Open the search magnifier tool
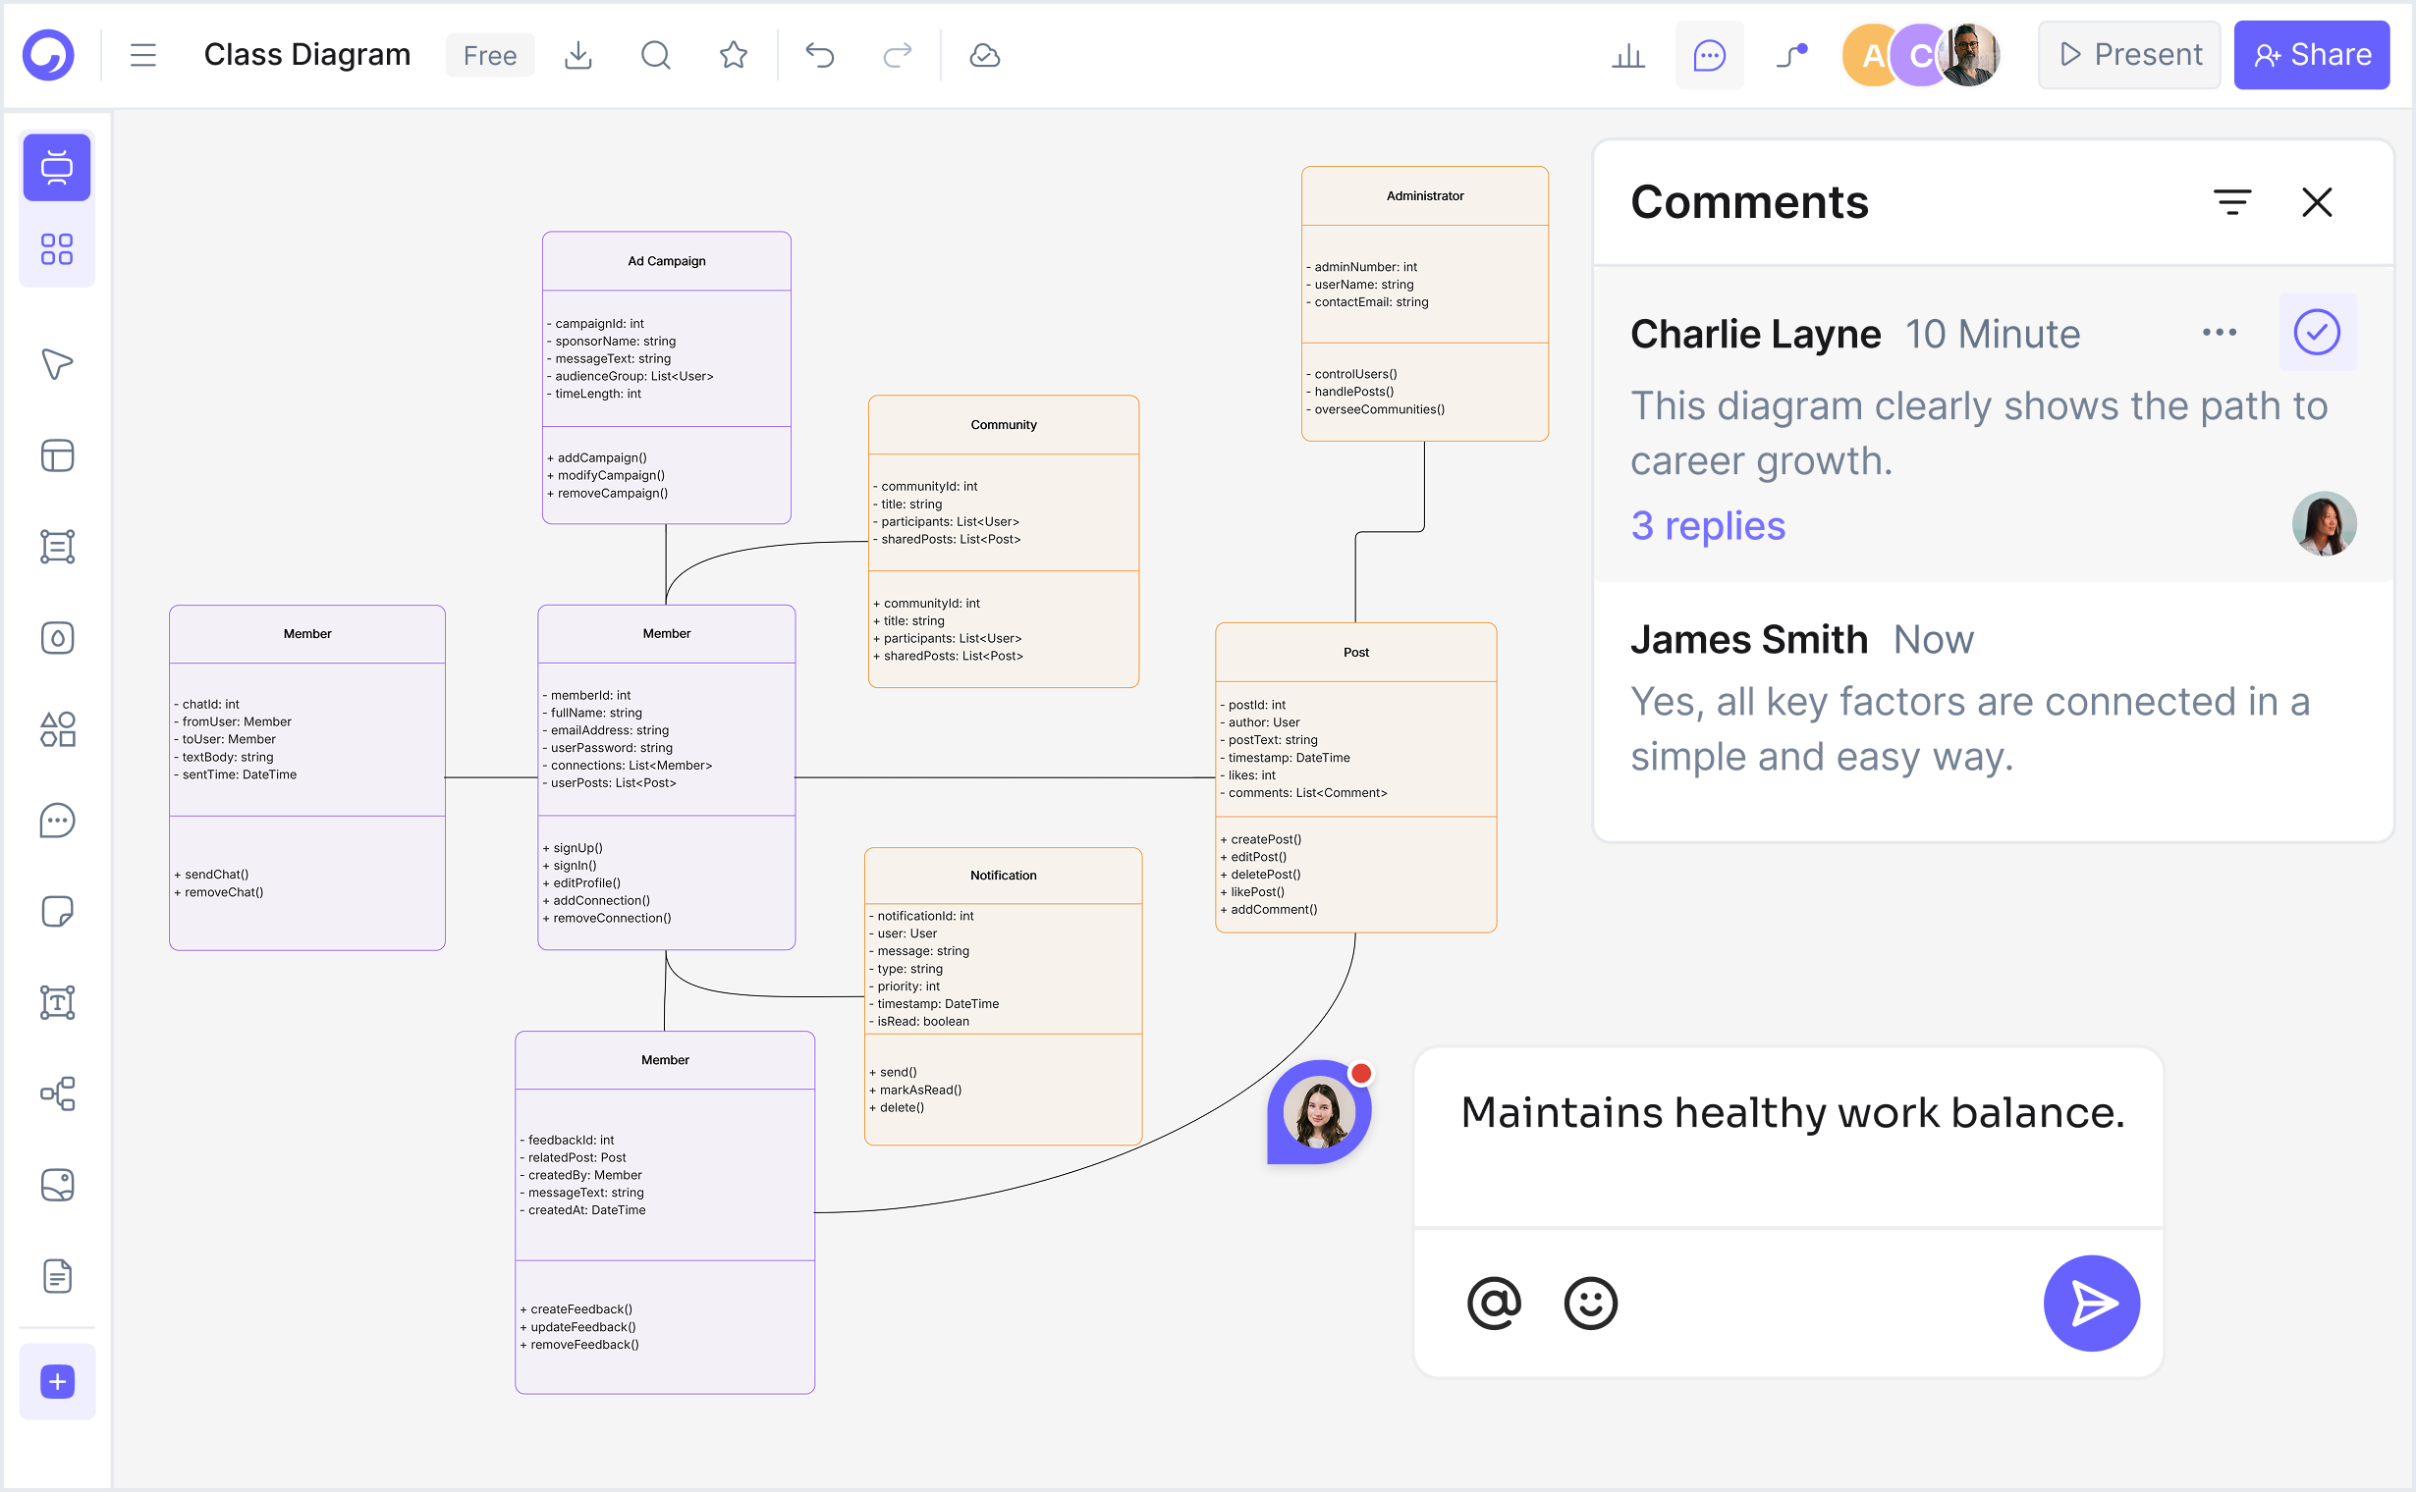The height and width of the screenshot is (1492, 2416). coord(656,55)
